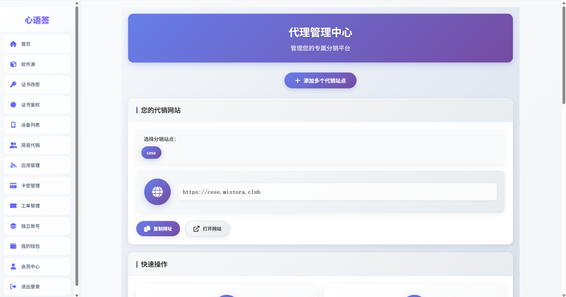The height and width of the screenshot is (297, 566).
Task: Open 首页 in the sidebar
Action: click(x=37, y=44)
